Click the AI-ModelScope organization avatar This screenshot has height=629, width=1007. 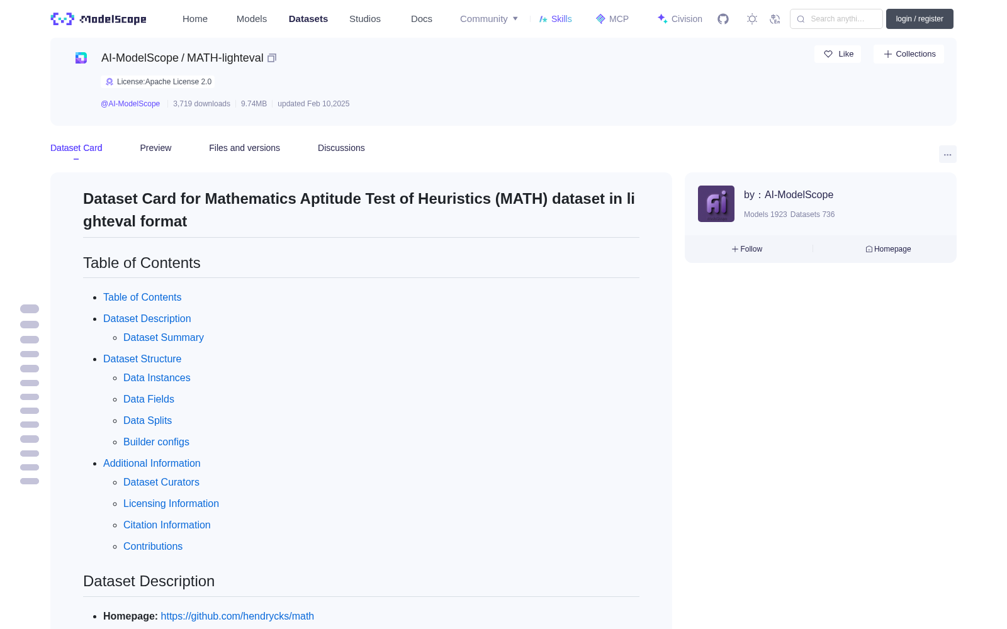pyautogui.click(x=716, y=204)
